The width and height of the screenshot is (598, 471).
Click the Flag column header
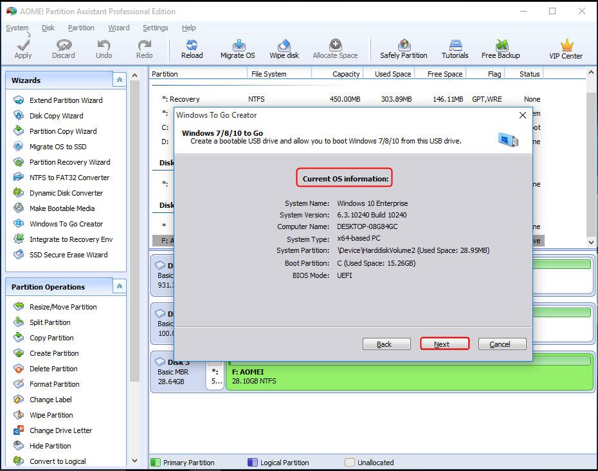coord(485,74)
